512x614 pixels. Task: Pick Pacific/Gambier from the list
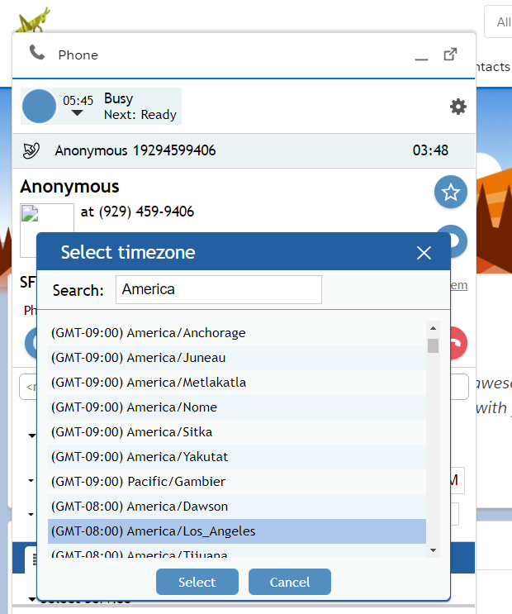(138, 482)
